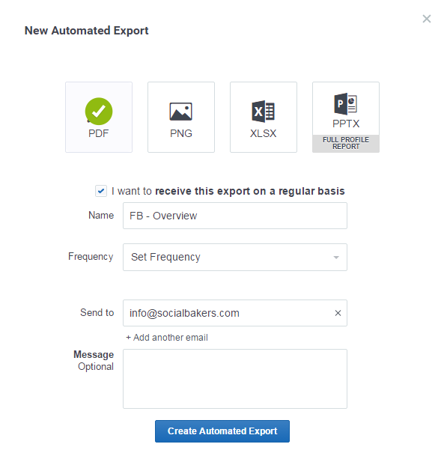Open the Set Frequency dropdown
This screenshot has width=444, height=456.
point(235,257)
